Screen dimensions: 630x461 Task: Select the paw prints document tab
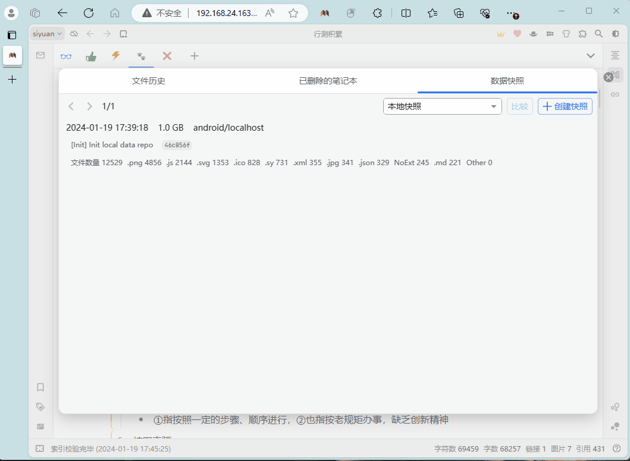tap(140, 55)
